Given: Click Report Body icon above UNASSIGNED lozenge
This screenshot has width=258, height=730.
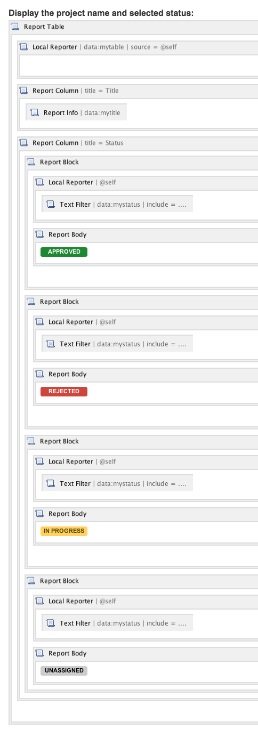Looking at the screenshot, I should [x=40, y=653].
